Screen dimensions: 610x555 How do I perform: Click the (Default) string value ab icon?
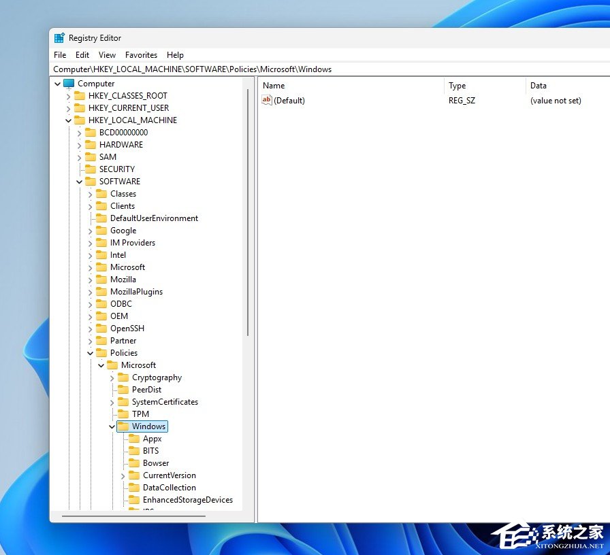pos(266,100)
